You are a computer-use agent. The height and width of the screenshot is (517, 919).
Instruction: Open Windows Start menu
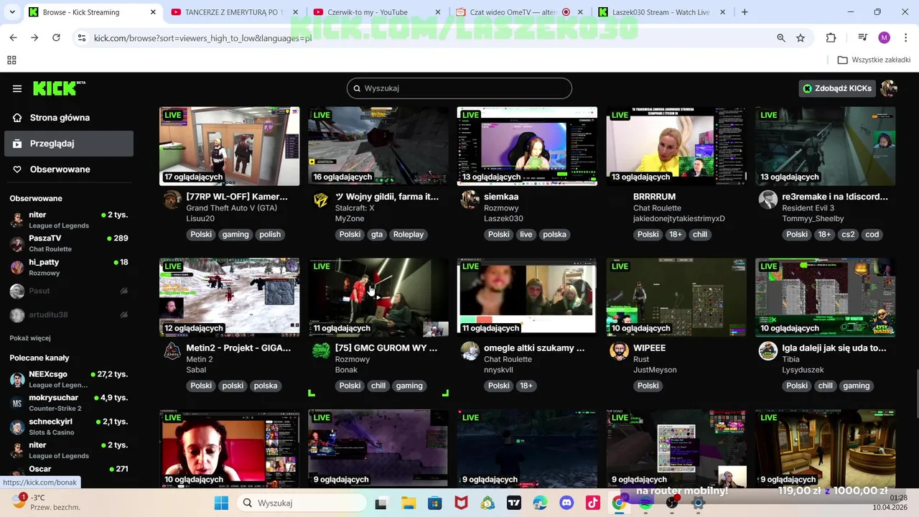220,503
